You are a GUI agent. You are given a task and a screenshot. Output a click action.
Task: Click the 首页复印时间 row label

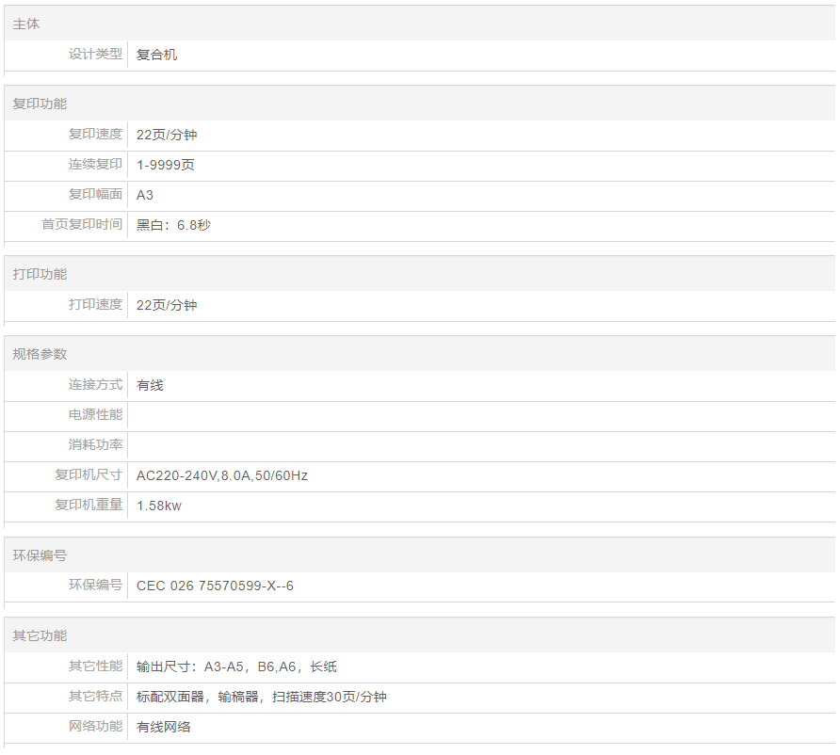click(82, 225)
